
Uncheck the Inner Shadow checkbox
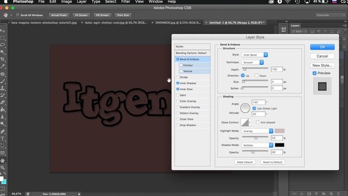click(x=178, y=83)
